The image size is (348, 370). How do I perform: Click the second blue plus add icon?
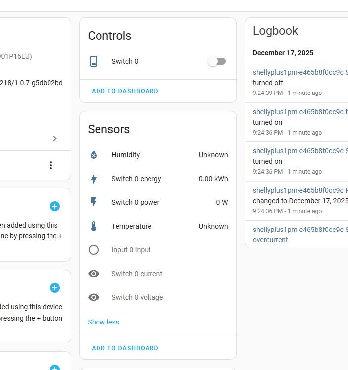[x=55, y=288]
